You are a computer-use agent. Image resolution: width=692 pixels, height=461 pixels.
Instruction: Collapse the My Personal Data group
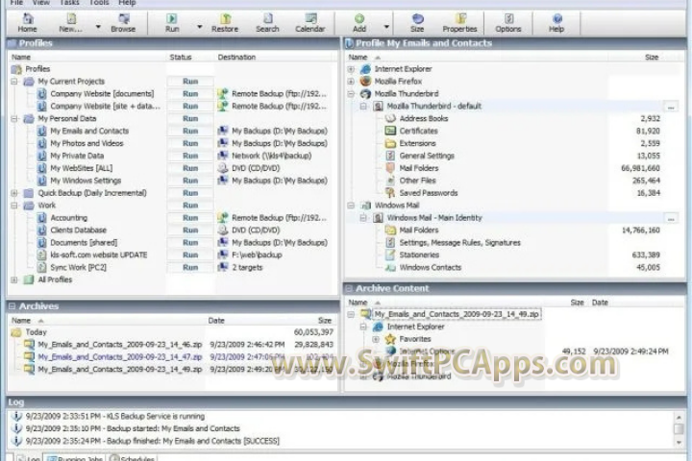pos(14,119)
